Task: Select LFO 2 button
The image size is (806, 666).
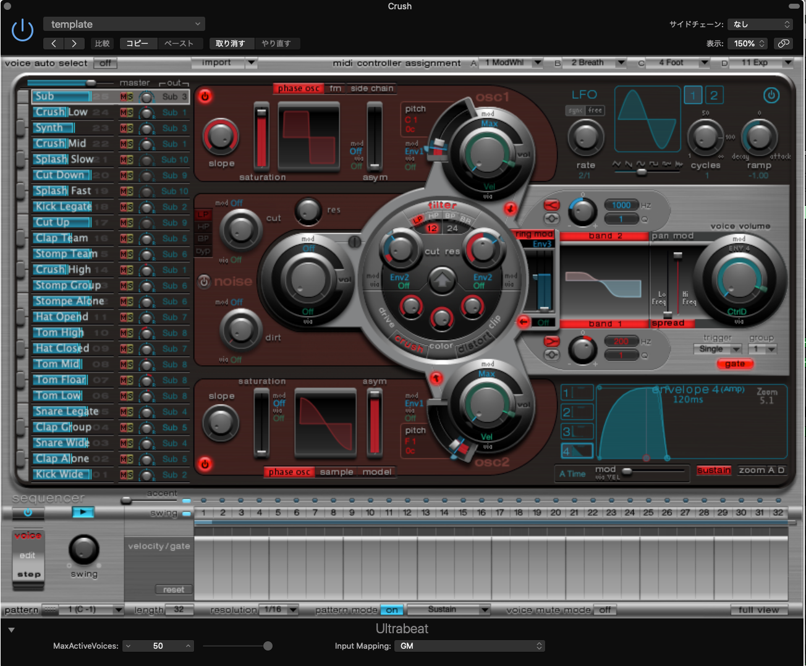Action: pyautogui.click(x=714, y=95)
